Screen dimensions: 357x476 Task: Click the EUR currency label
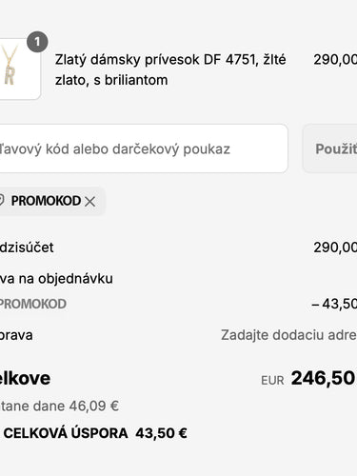pyautogui.click(x=272, y=380)
